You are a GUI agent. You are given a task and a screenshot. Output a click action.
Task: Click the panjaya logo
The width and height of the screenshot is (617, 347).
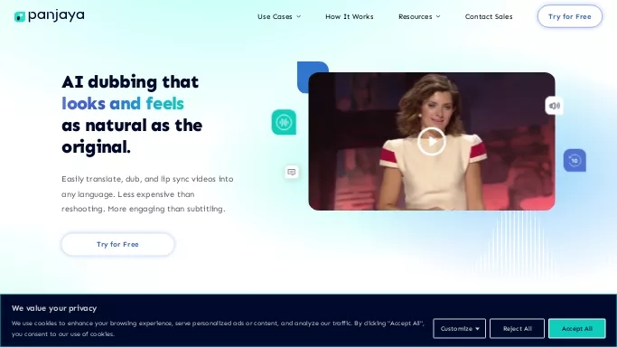coord(49,16)
